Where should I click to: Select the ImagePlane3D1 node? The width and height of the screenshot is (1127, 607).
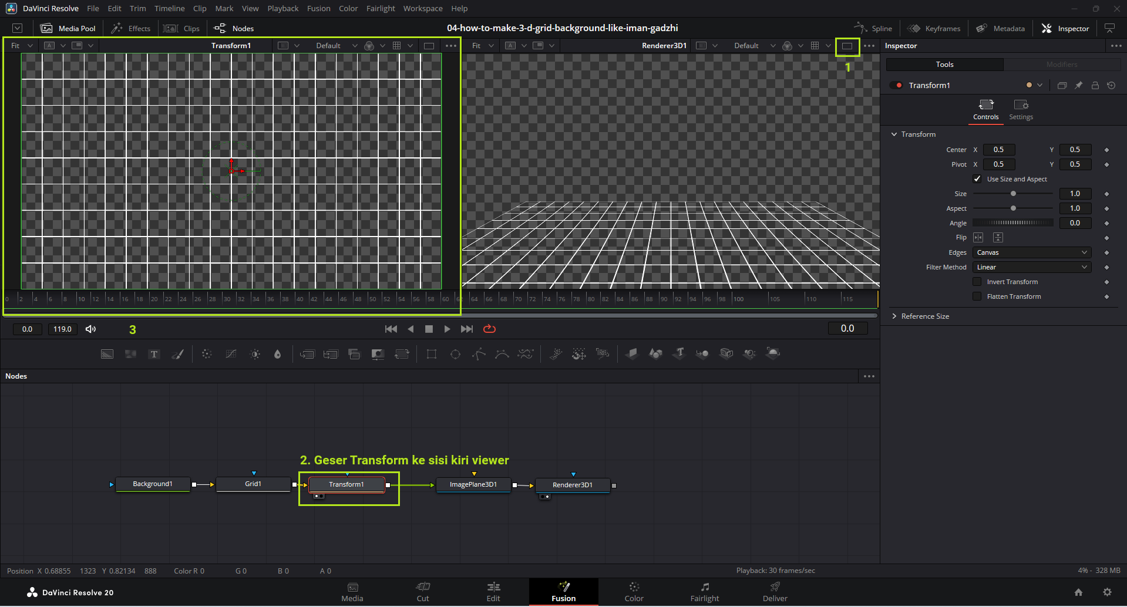tap(473, 485)
